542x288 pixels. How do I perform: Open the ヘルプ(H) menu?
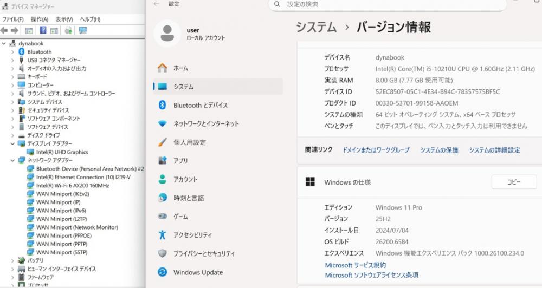pyautogui.click(x=90, y=19)
